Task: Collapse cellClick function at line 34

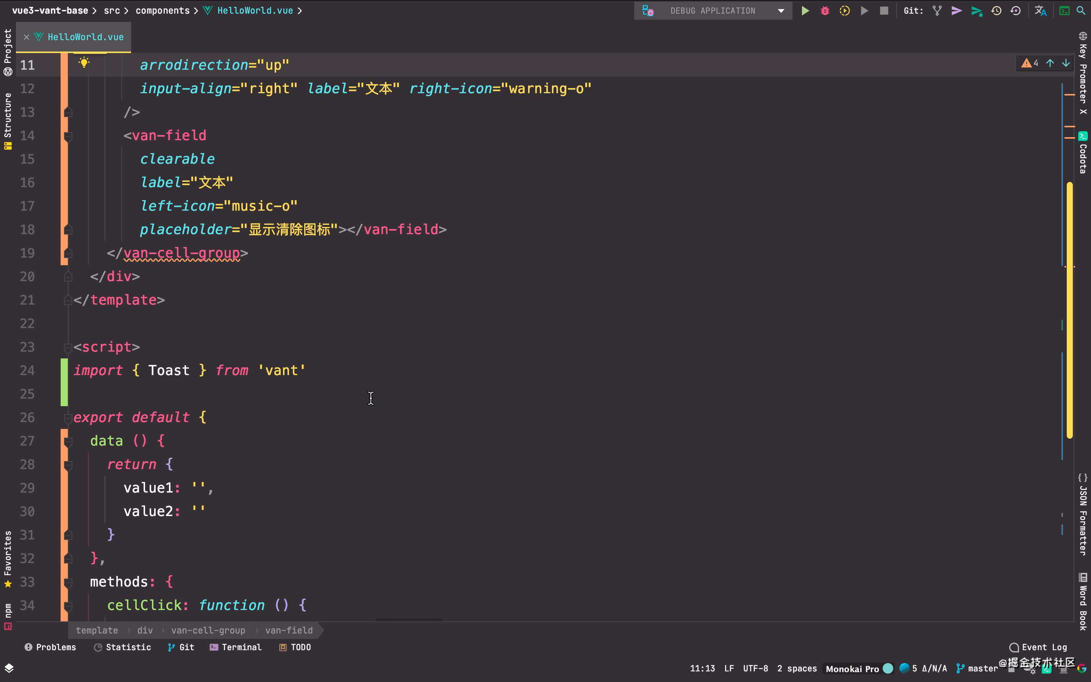Action: (68, 606)
